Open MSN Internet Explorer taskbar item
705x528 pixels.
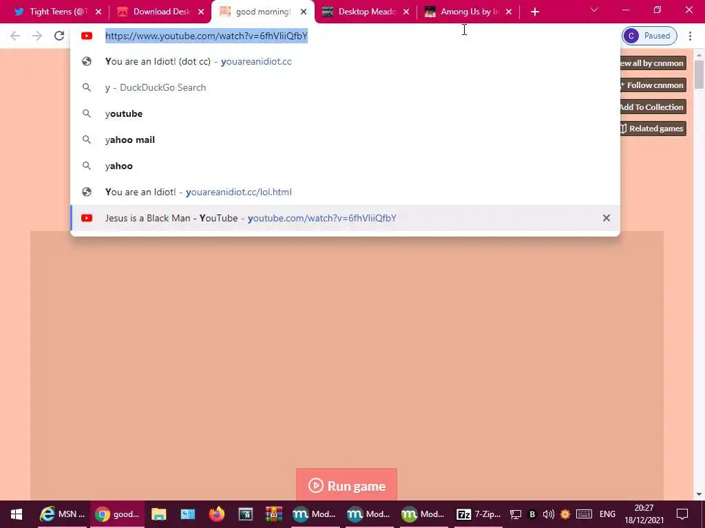click(x=63, y=514)
